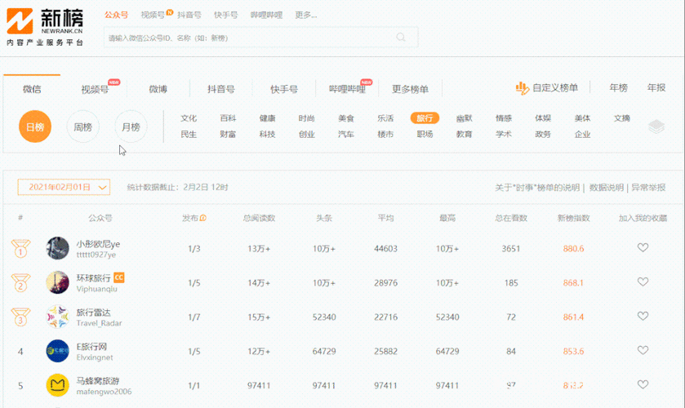Viewport: 685px width, 408px height.
Task: Select the 幽默 category
Action: (464, 118)
